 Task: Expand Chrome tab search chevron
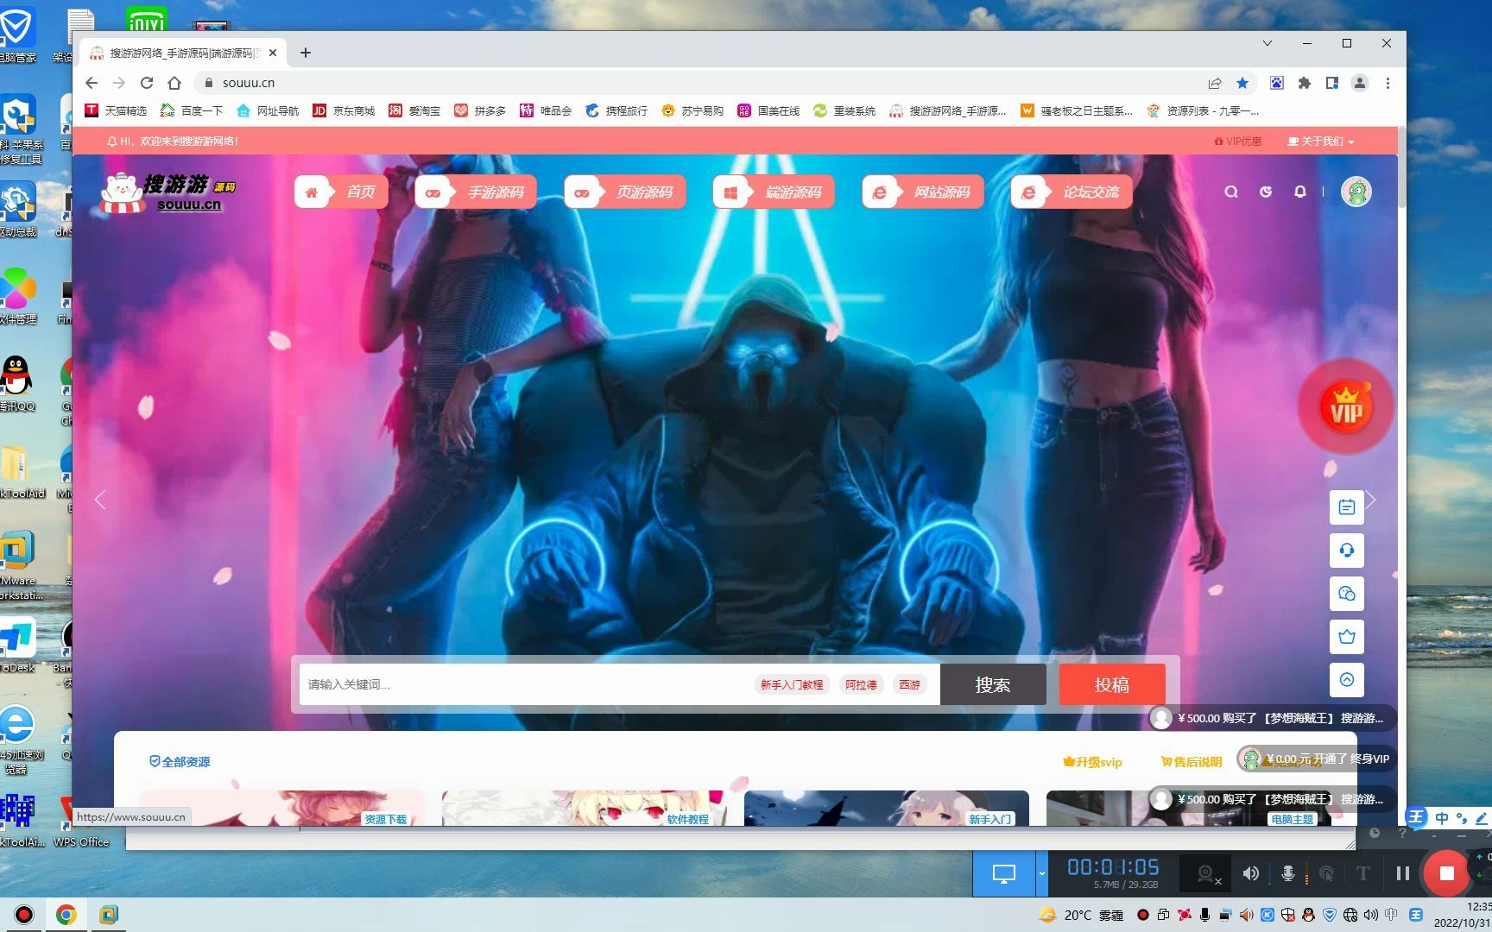point(1268,43)
